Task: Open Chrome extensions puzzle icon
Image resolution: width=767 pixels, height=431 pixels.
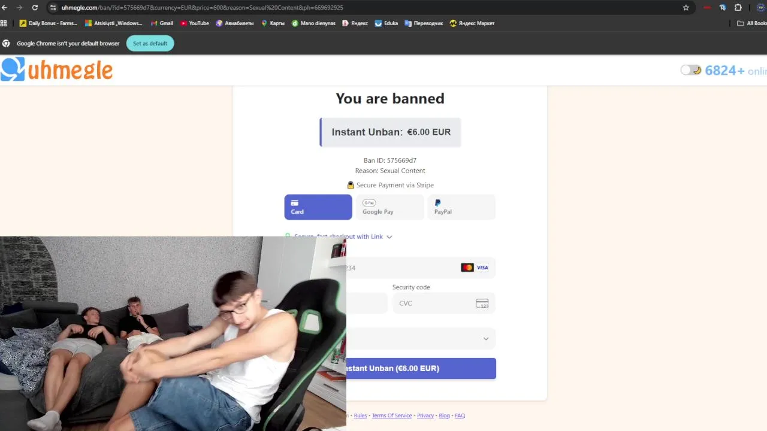Action: pos(738,8)
